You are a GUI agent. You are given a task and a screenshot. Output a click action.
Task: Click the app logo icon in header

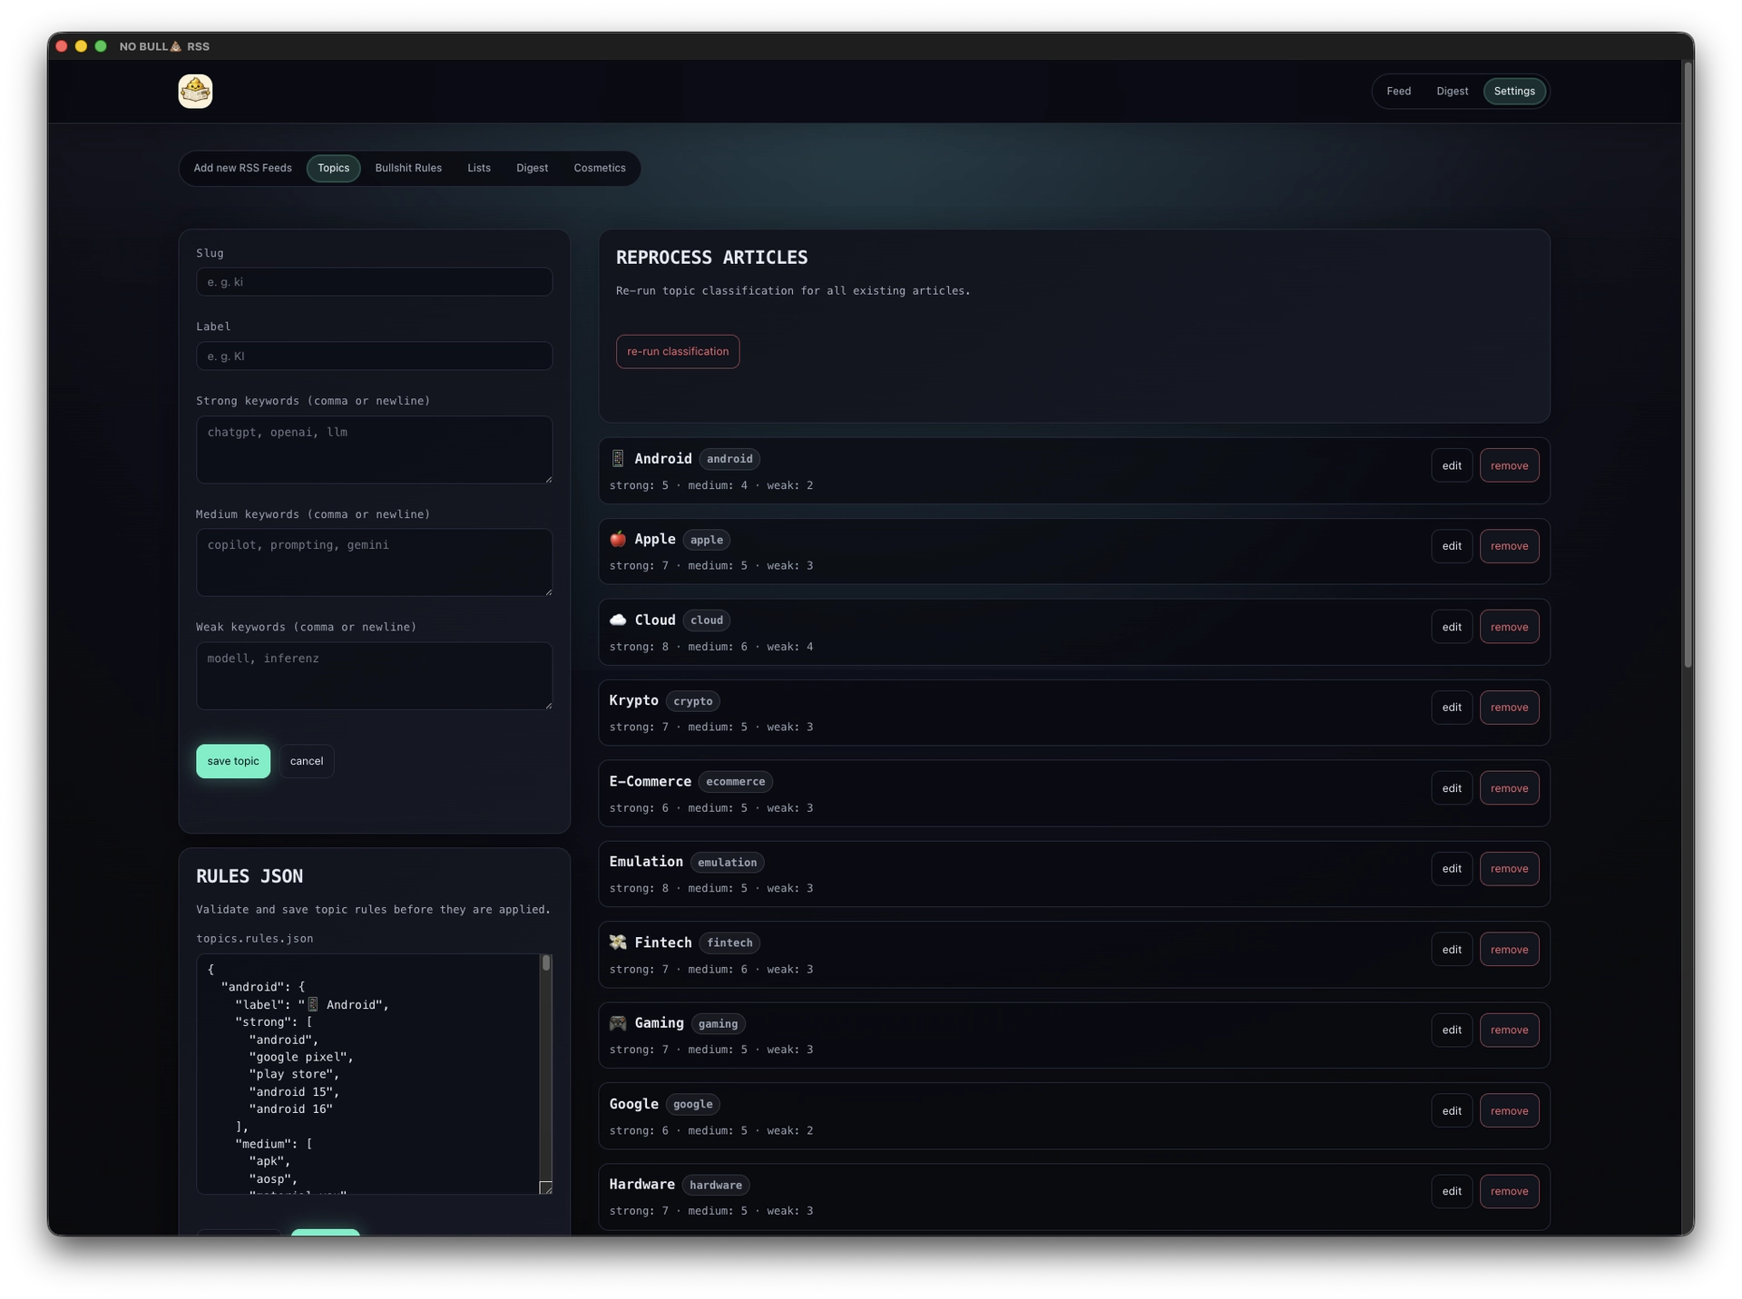tap(195, 91)
